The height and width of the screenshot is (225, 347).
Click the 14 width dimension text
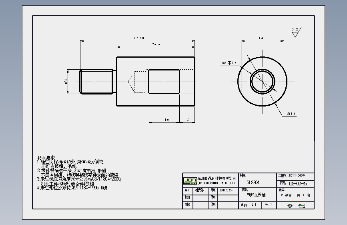261,38
